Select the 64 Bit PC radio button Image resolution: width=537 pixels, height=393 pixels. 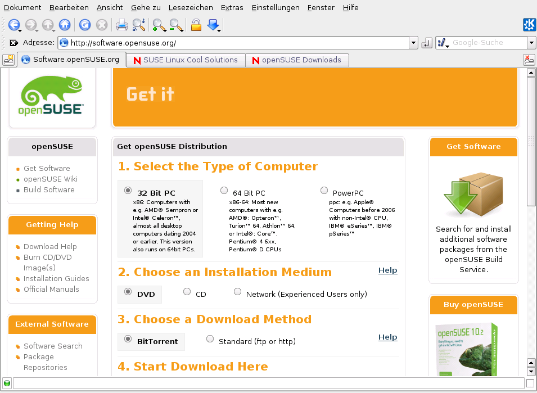(224, 191)
